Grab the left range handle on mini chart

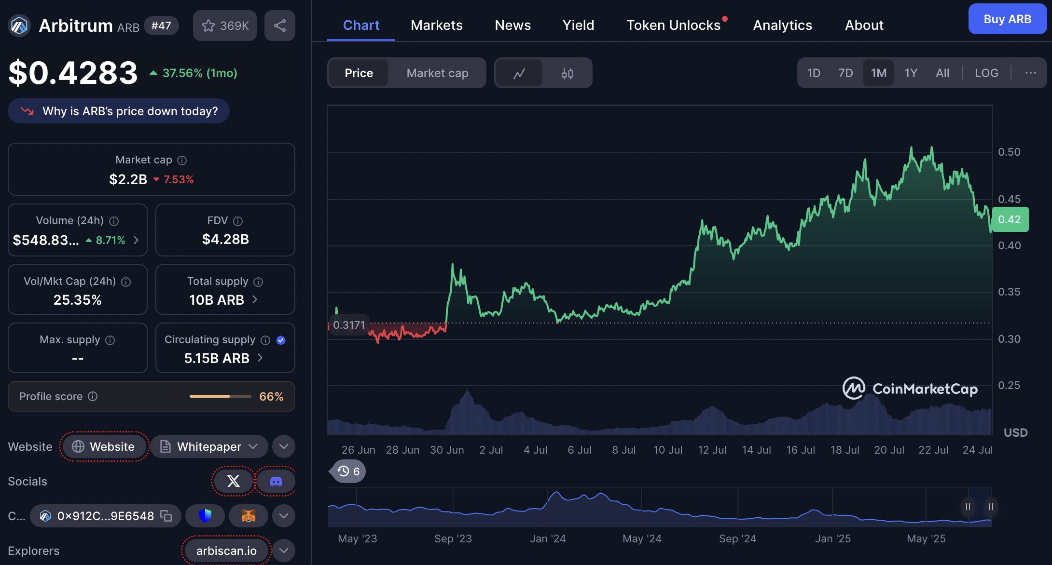[968, 507]
